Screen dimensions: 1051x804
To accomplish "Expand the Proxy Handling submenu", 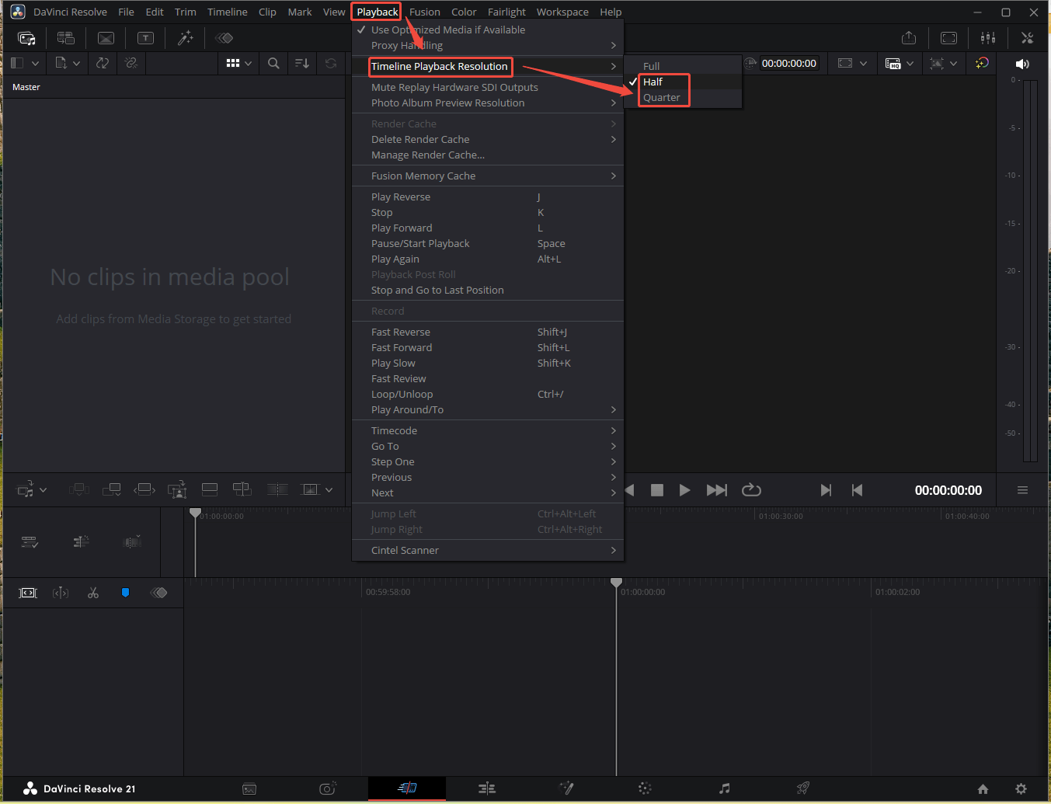I will [x=488, y=45].
